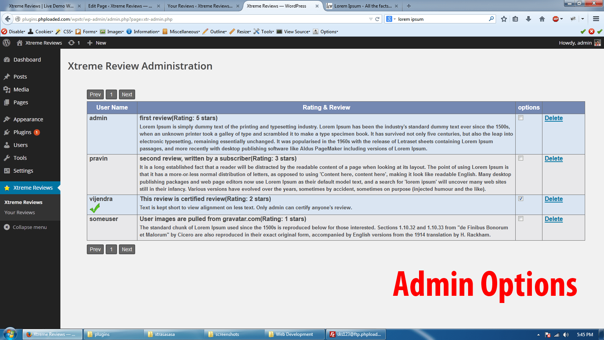This screenshot has height=340, width=604.
Task: Reload the current page
Action: [377, 19]
